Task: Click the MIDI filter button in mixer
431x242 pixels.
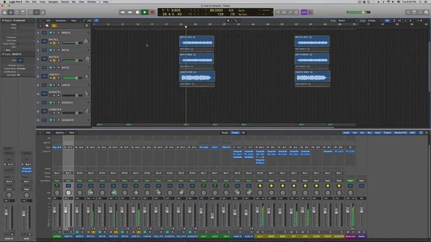Action: click(x=413, y=133)
